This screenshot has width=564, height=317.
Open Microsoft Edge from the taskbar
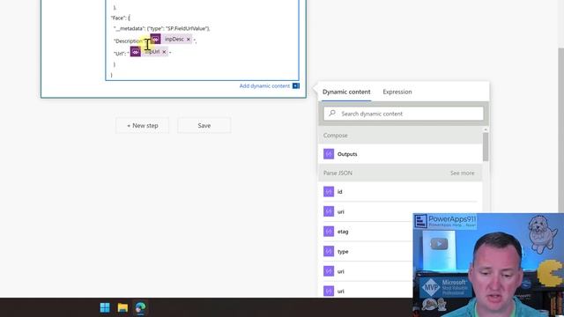[x=140, y=307]
